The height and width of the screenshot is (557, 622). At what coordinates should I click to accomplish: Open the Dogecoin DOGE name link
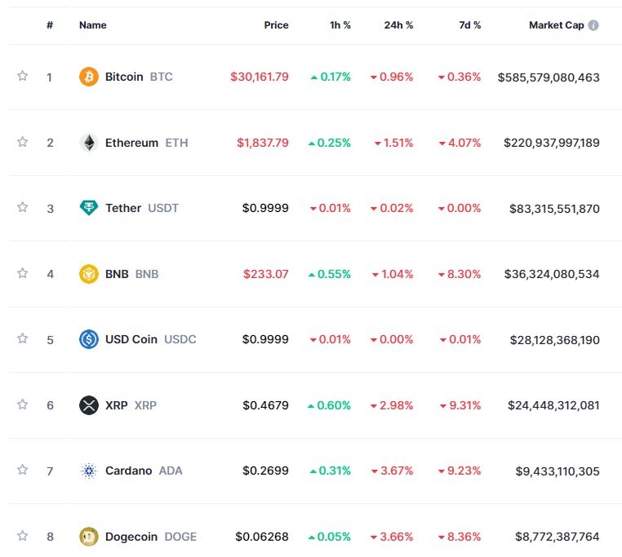point(151,537)
